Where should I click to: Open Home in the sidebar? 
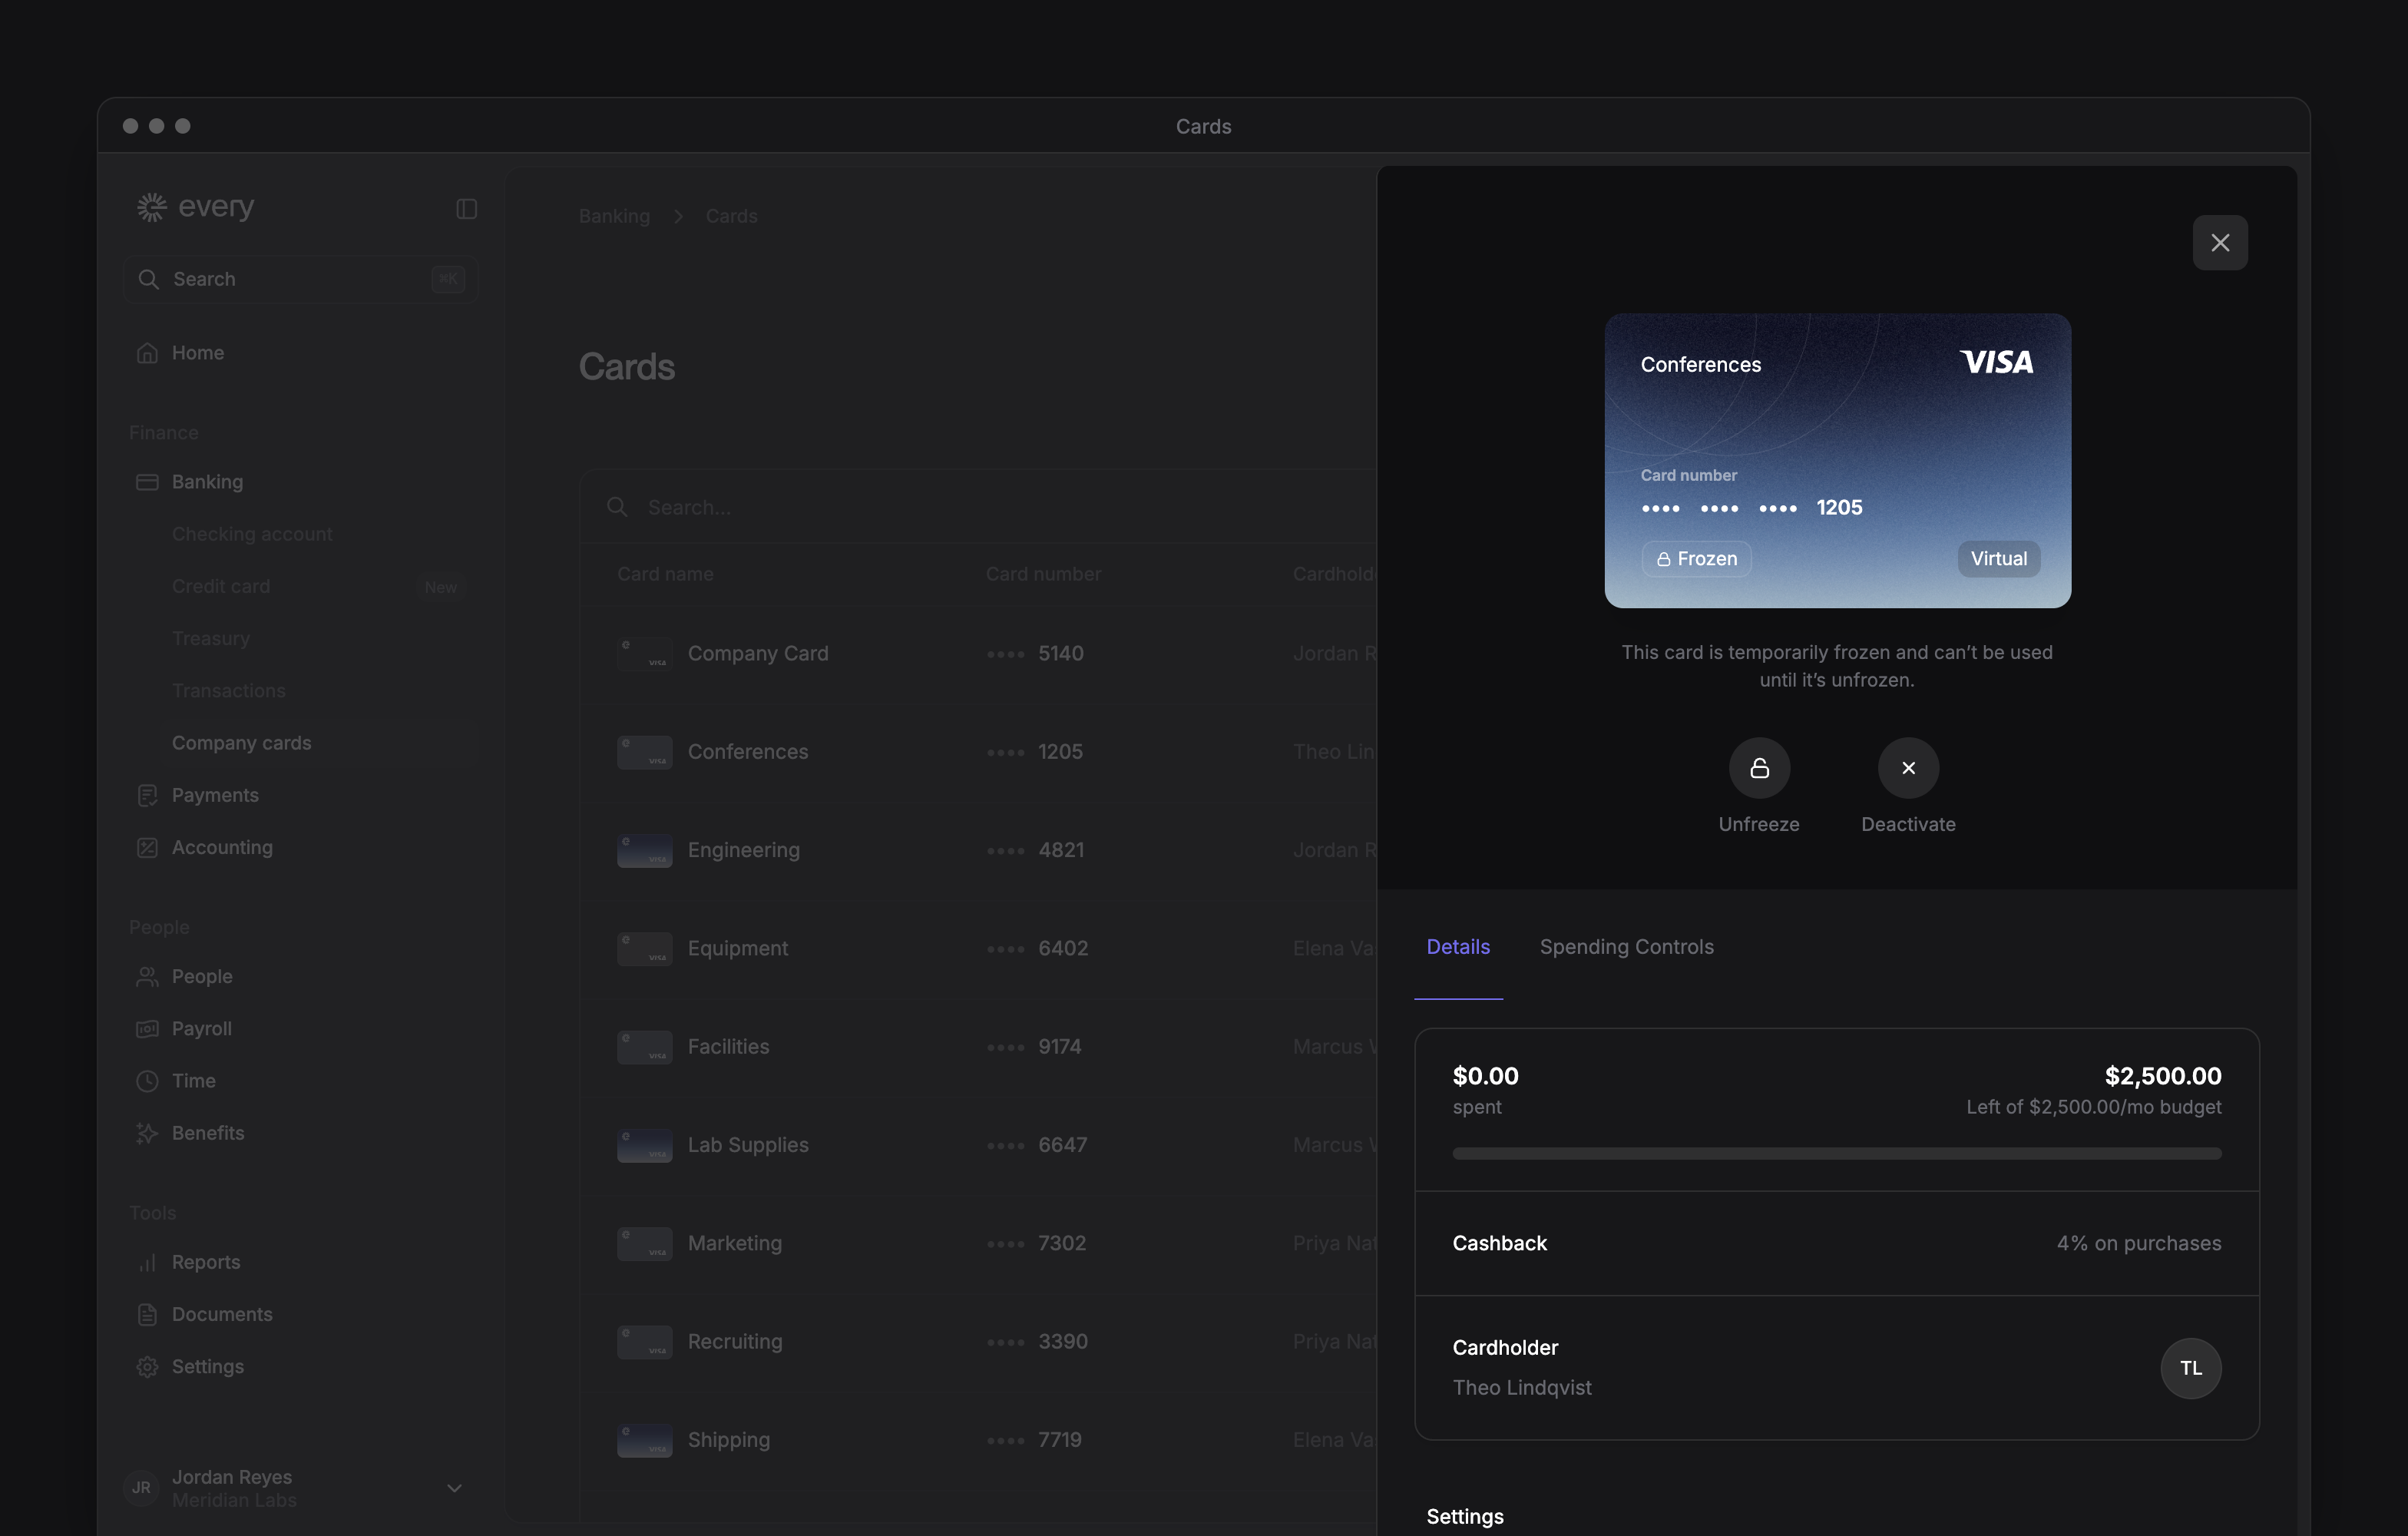[300, 353]
